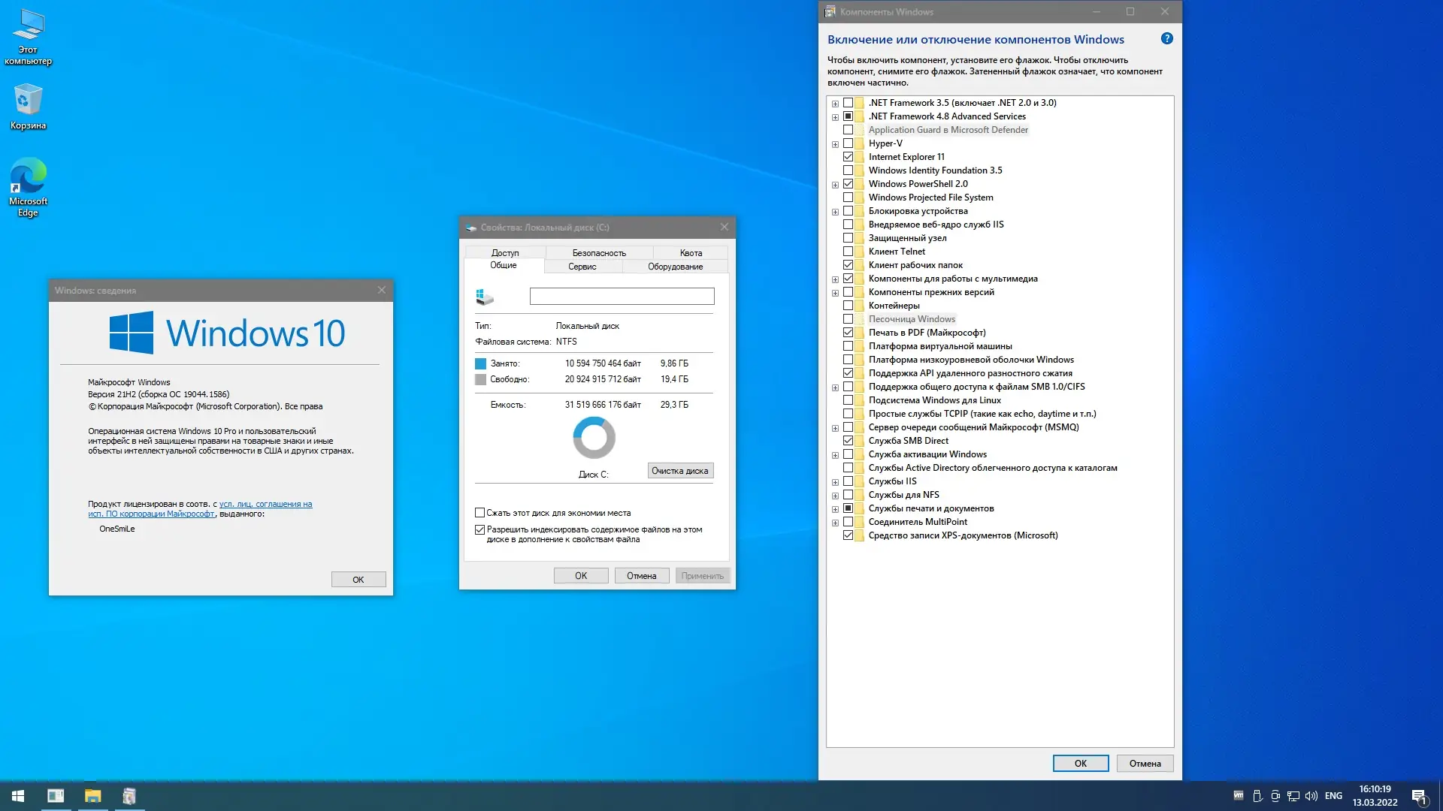This screenshot has height=811, width=1443.
Task: Click the disk label text field
Action: click(x=622, y=297)
